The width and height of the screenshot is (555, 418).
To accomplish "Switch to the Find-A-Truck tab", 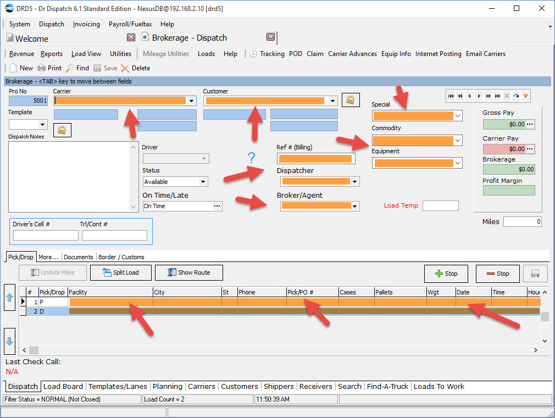I will click(x=387, y=387).
